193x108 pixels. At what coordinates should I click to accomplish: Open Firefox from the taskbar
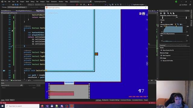tap(42, 106)
